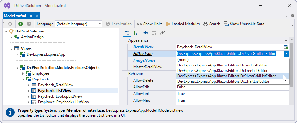
Task: Click the AllowEdit value False
Action: (232, 87)
